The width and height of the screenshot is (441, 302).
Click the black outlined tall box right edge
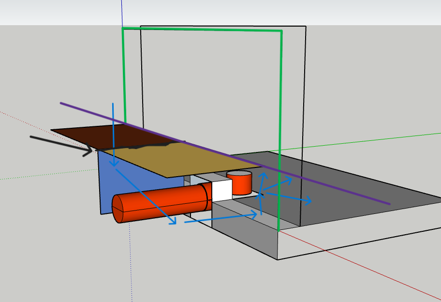[x=303, y=126]
